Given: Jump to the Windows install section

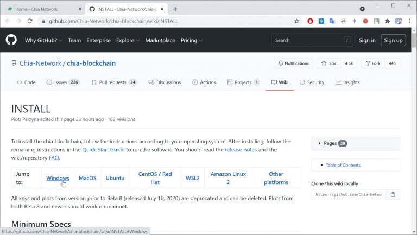Looking at the screenshot, I should click(58, 178).
